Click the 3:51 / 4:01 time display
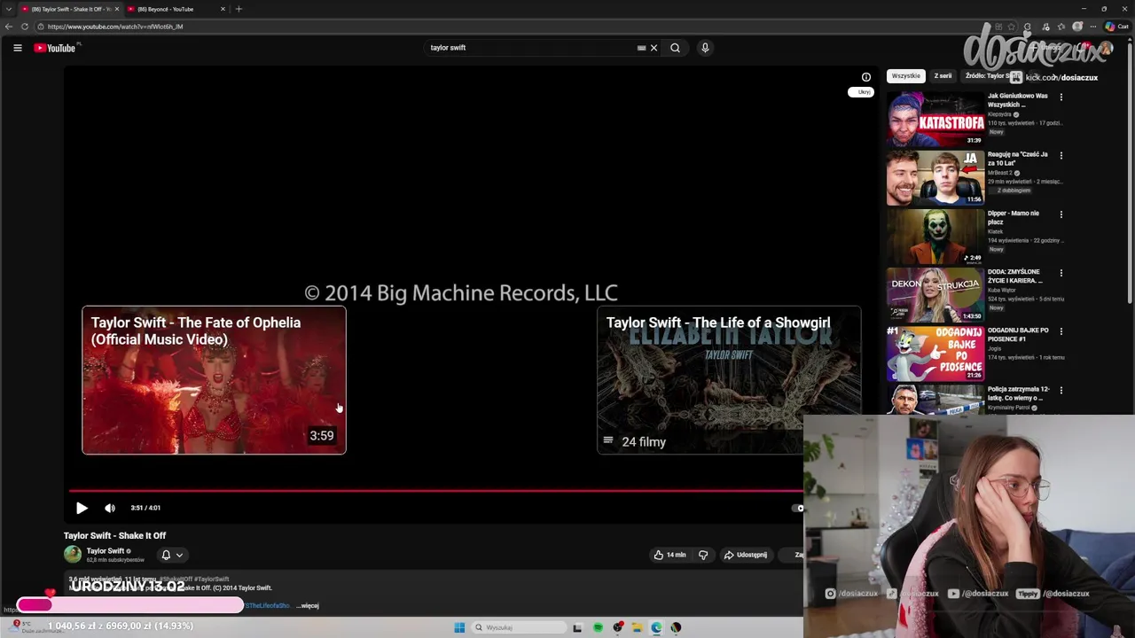This screenshot has width=1135, height=638. pyautogui.click(x=145, y=508)
